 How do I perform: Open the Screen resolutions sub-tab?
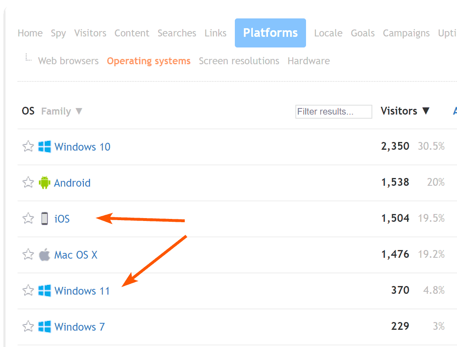tap(239, 61)
